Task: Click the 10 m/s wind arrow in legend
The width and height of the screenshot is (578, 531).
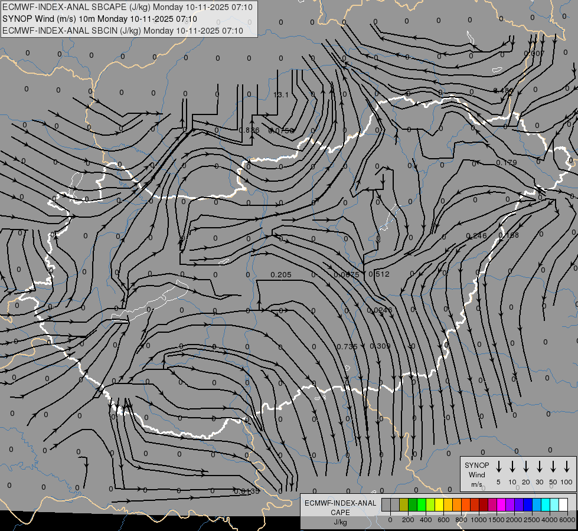Action: click(512, 466)
